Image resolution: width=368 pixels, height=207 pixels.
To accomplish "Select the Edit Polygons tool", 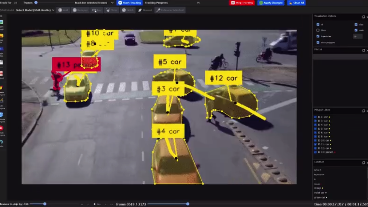I will pyautogui.click(x=1, y=100).
